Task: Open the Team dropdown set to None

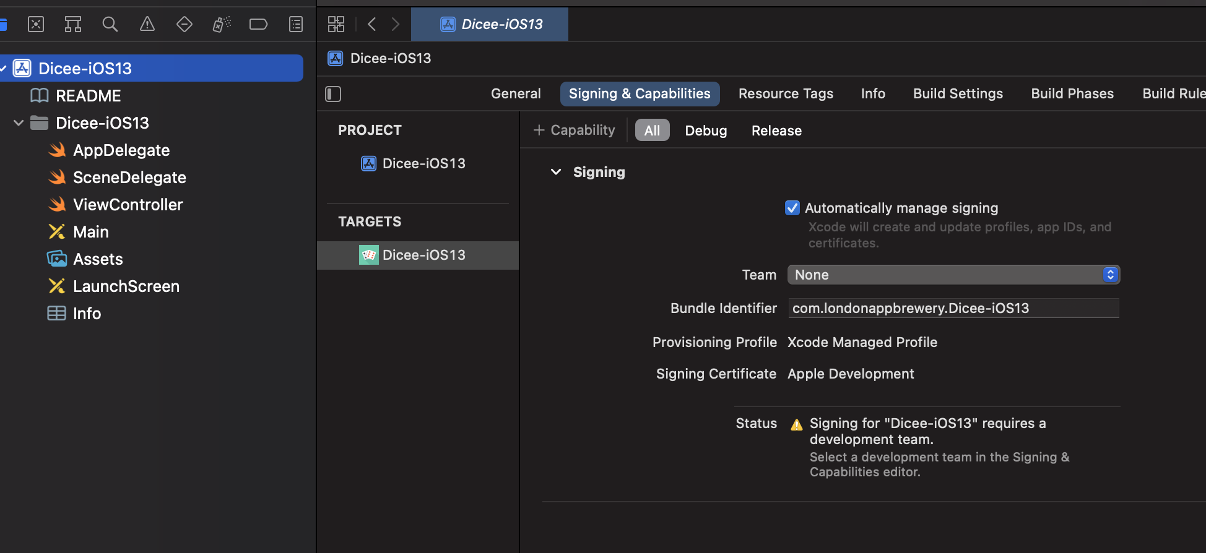Action: (953, 275)
